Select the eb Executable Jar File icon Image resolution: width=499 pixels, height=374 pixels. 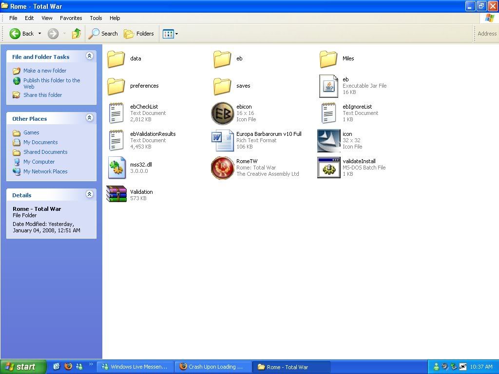click(x=329, y=86)
